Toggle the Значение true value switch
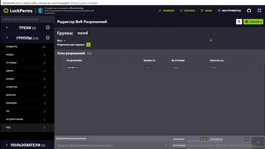The image size is (265, 149). click(x=203, y=139)
